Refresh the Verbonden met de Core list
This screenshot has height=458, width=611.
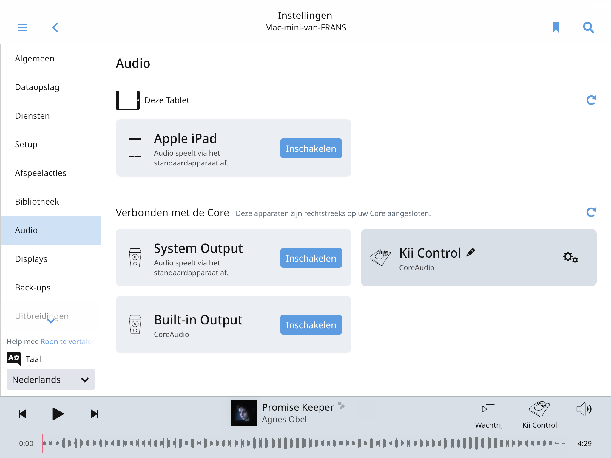pos(591,212)
